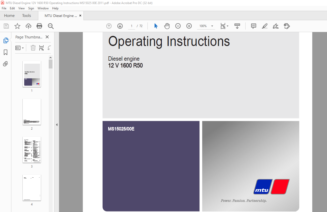Switch to the Tools tab
327x212 pixels.
point(26,16)
